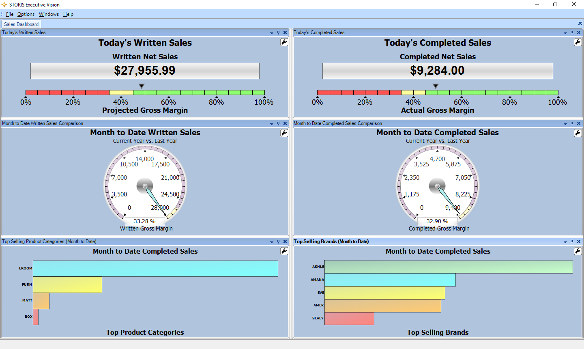Image resolution: width=584 pixels, height=349 pixels.
Task: Close the Sales Dashboard tab document
Action: pyautogui.click(x=580, y=24)
